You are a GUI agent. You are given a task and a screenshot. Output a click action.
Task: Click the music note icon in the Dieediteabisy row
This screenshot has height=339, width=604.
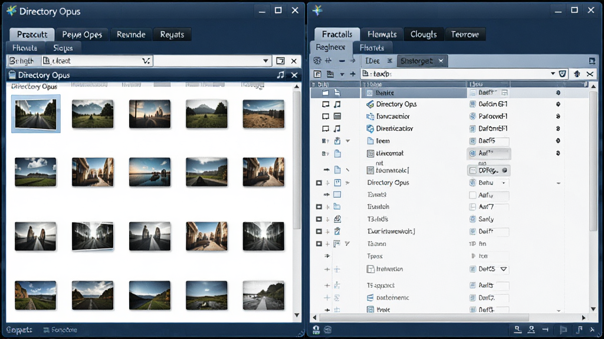tap(337, 128)
